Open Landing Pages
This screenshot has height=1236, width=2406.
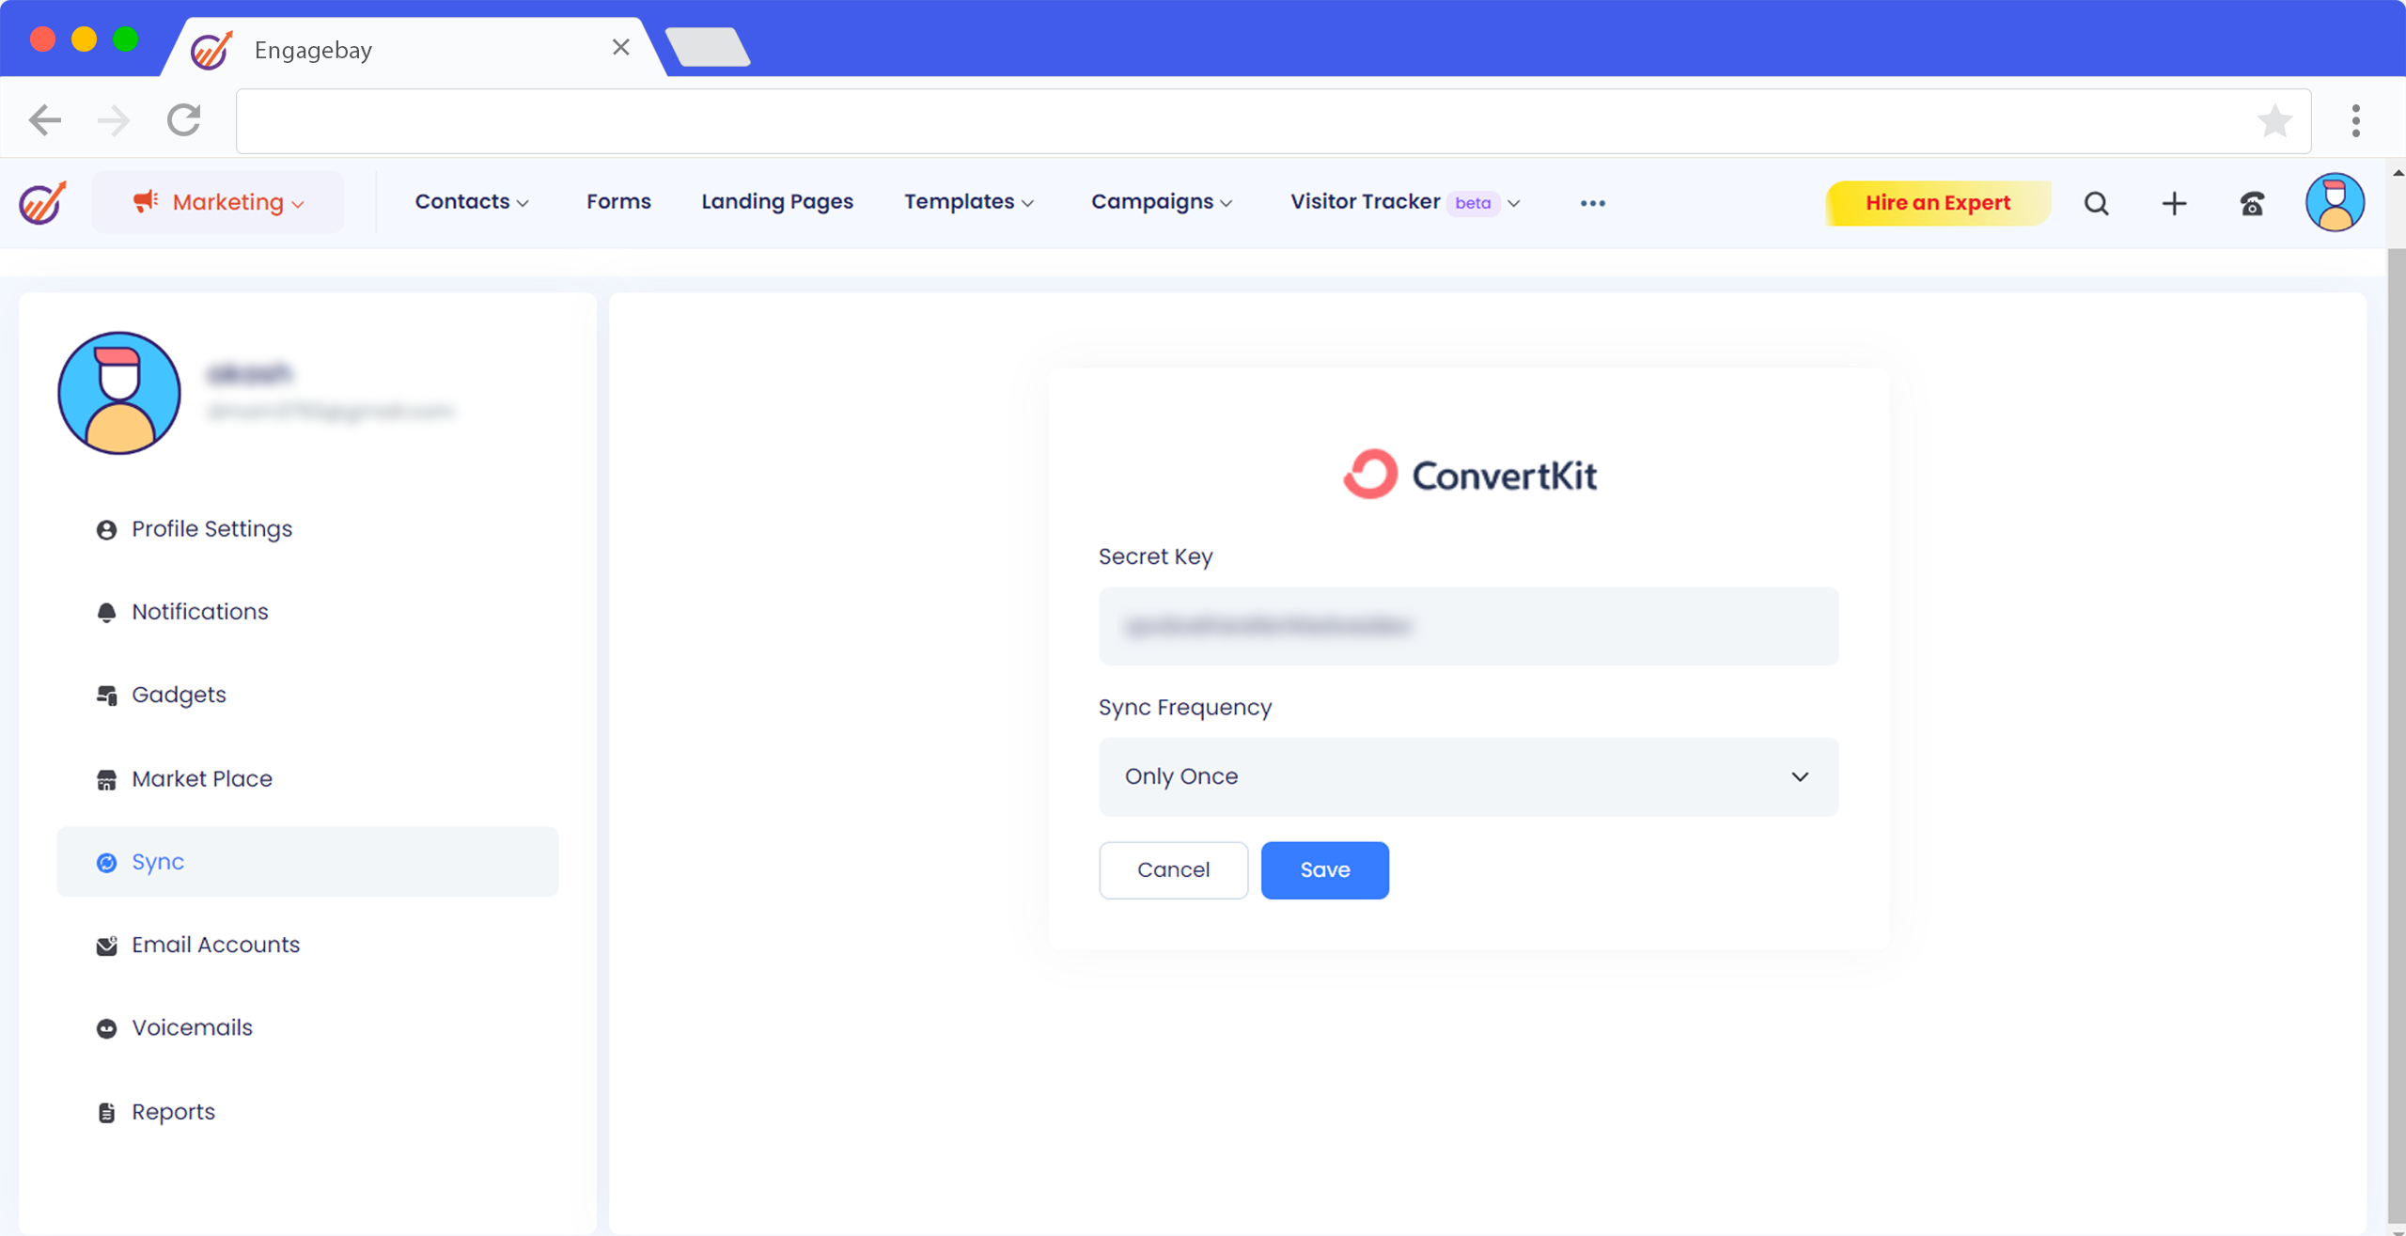point(777,202)
